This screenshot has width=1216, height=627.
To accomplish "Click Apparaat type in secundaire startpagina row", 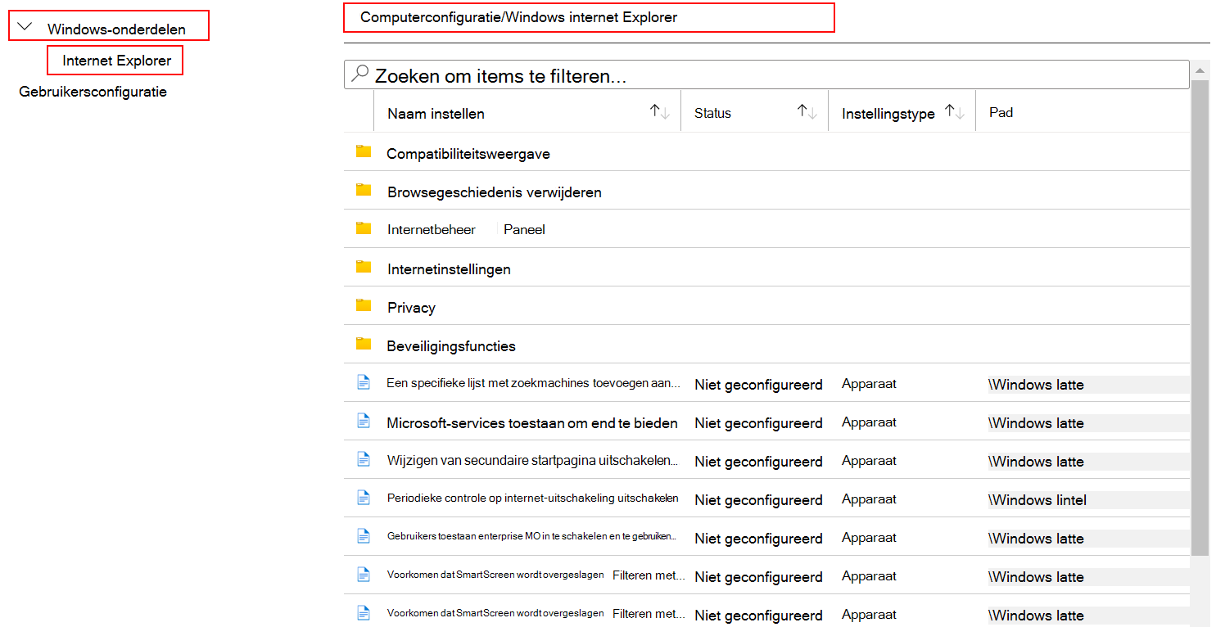I will (x=869, y=461).
